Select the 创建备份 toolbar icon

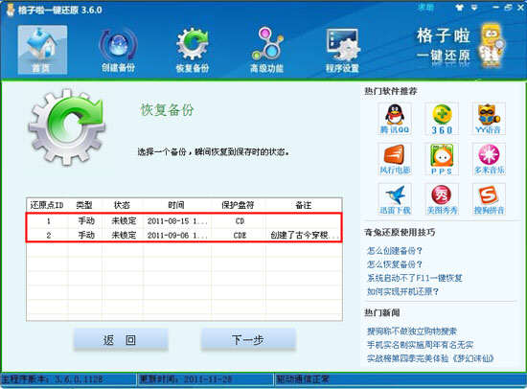point(118,51)
